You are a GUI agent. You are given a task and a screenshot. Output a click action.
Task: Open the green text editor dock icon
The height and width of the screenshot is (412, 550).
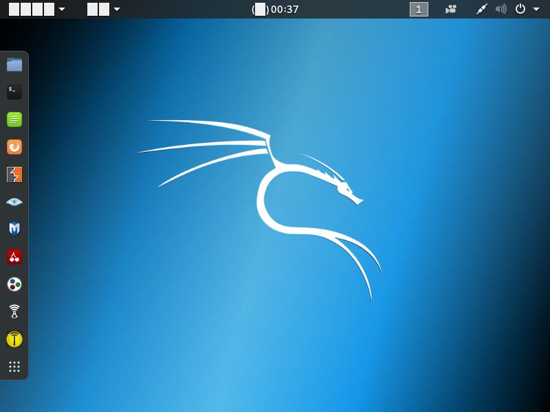(x=14, y=119)
